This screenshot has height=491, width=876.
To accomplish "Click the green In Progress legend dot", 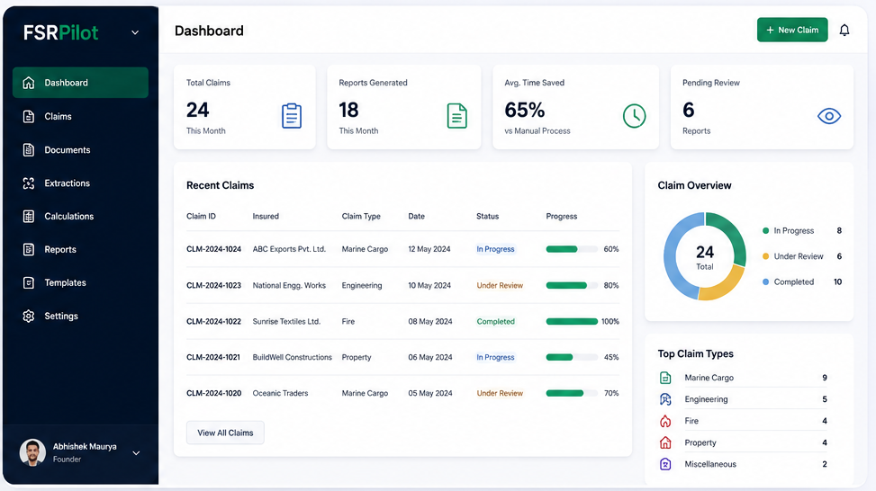I will (x=765, y=230).
